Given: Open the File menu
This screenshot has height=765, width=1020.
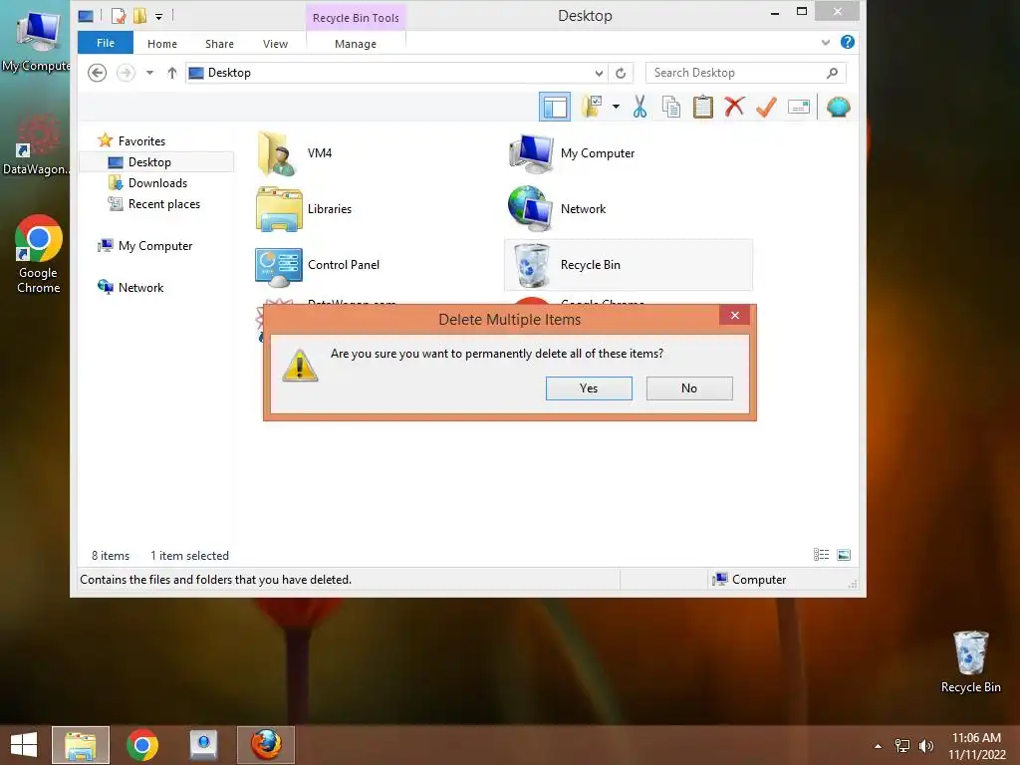Looking at the screenshot, I should [x=106, y=43].
